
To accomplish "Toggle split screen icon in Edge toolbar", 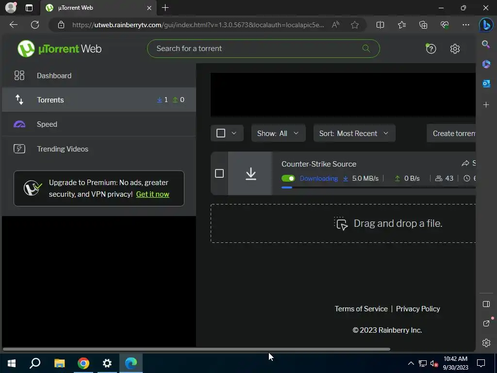I will (380, 25).
